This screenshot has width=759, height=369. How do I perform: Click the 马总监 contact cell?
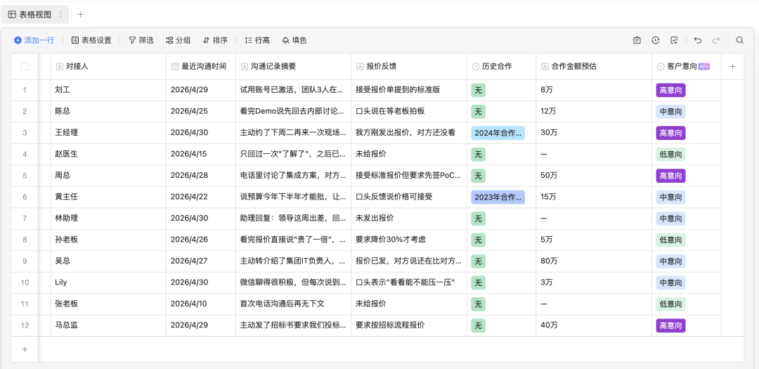(108, 325)
